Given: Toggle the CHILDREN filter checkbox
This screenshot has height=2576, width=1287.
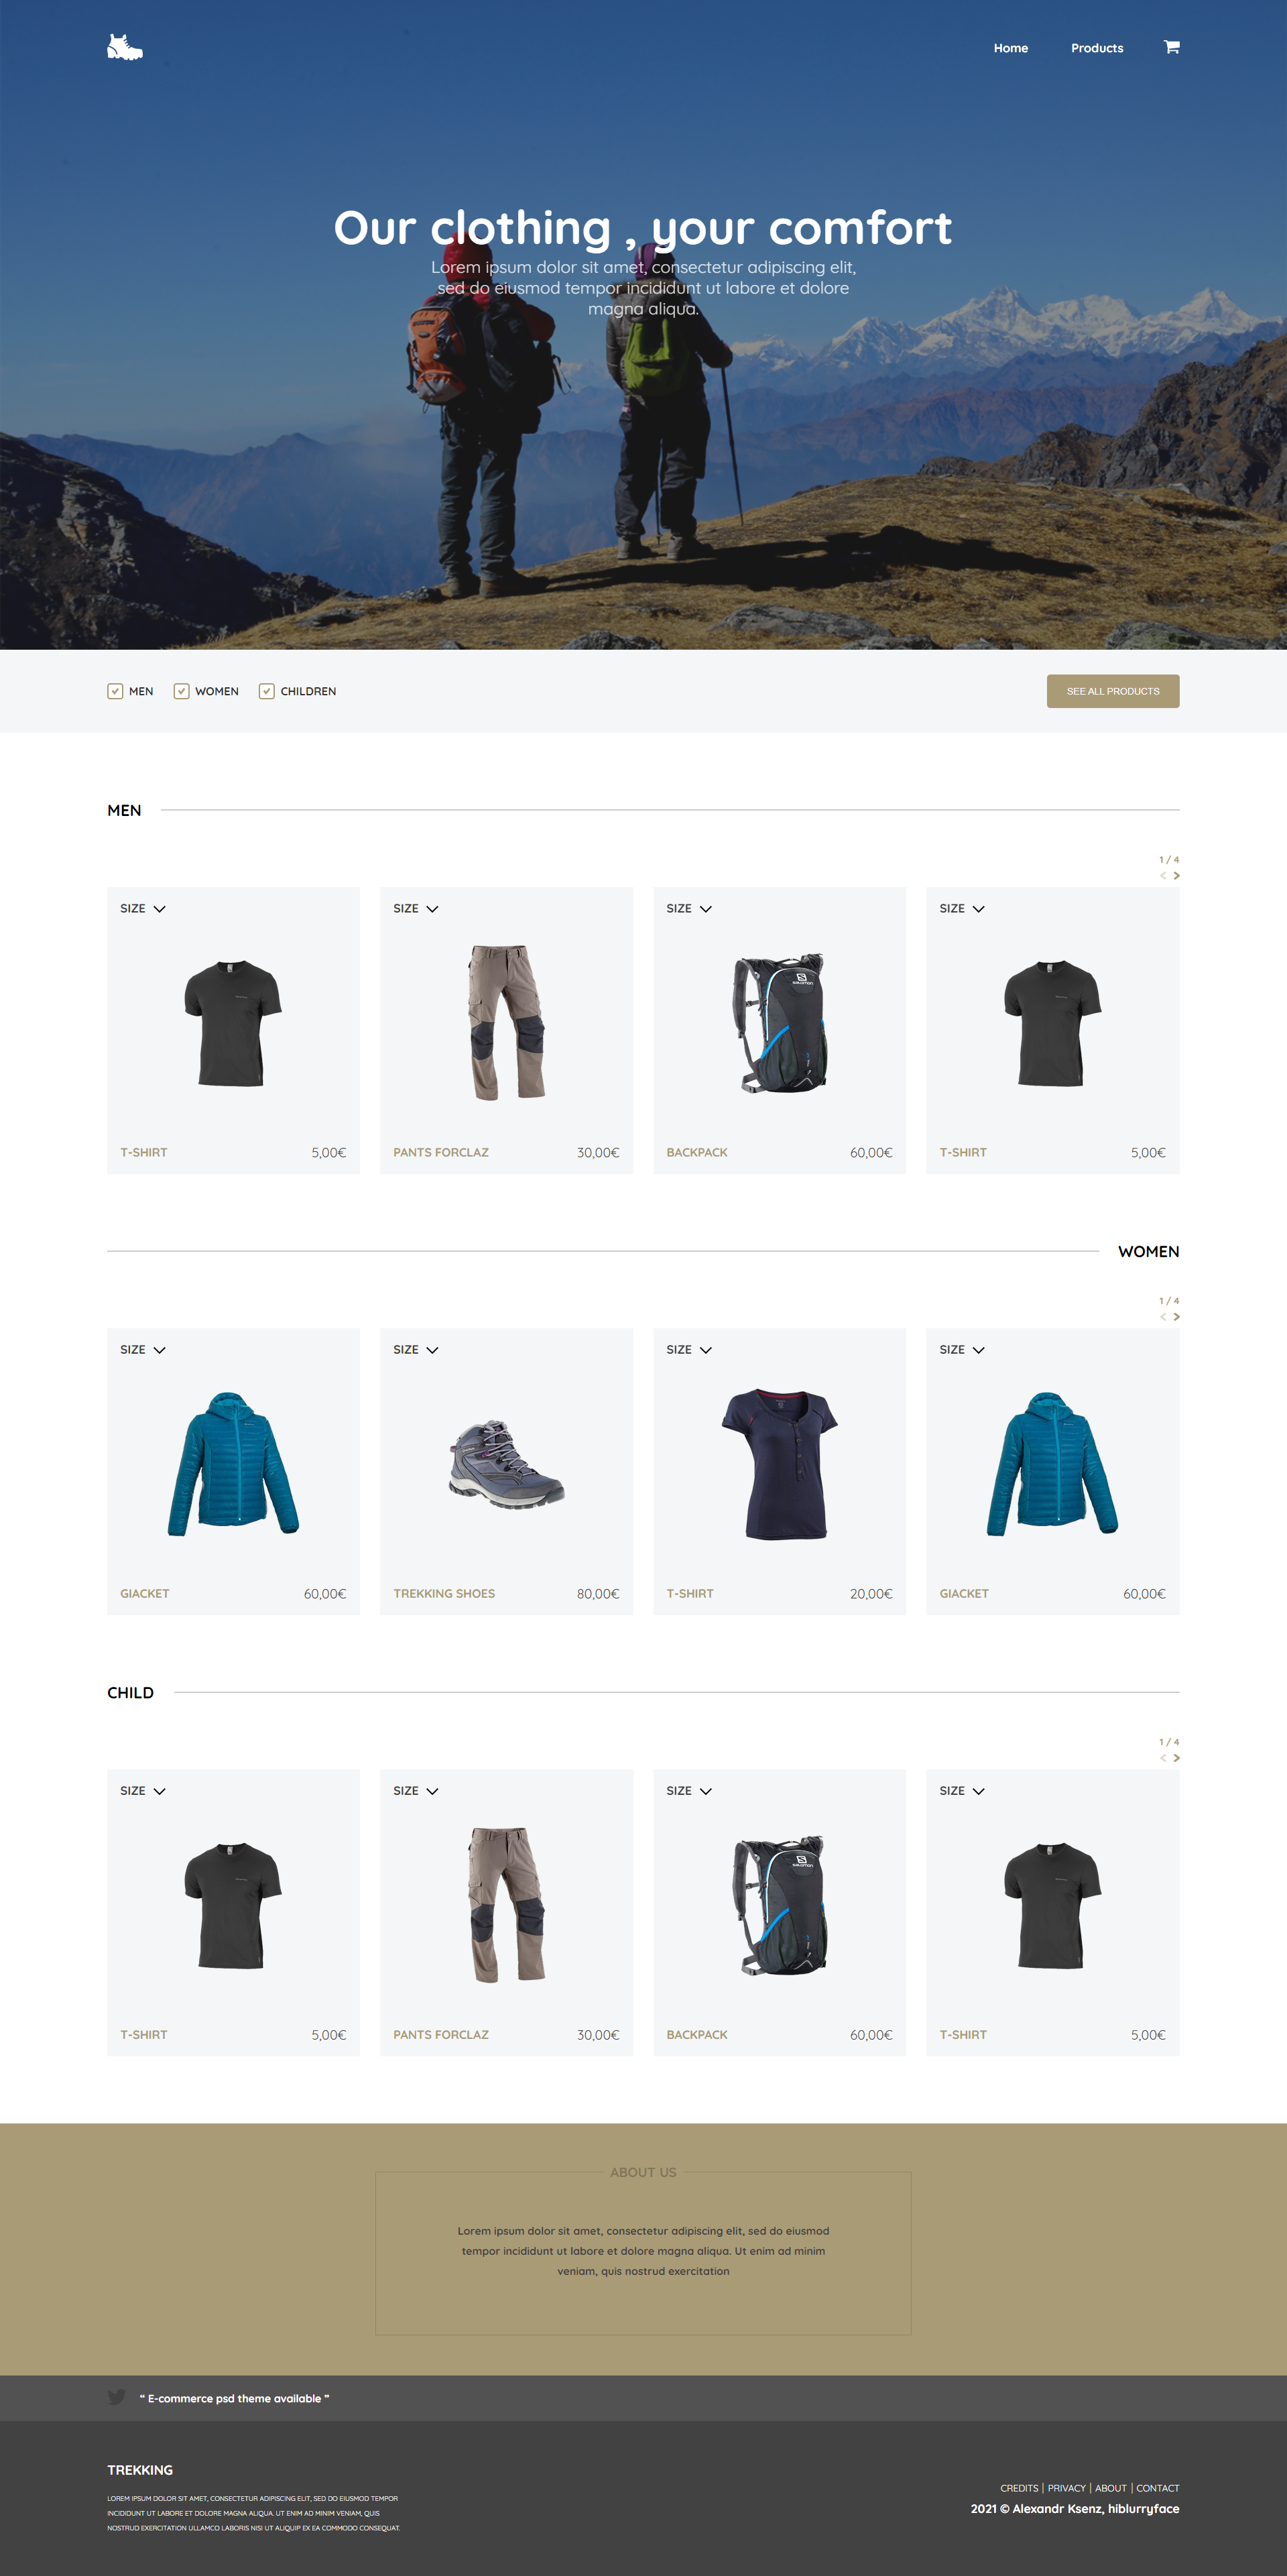Looking at the screenshot, I should coord(267,691).
